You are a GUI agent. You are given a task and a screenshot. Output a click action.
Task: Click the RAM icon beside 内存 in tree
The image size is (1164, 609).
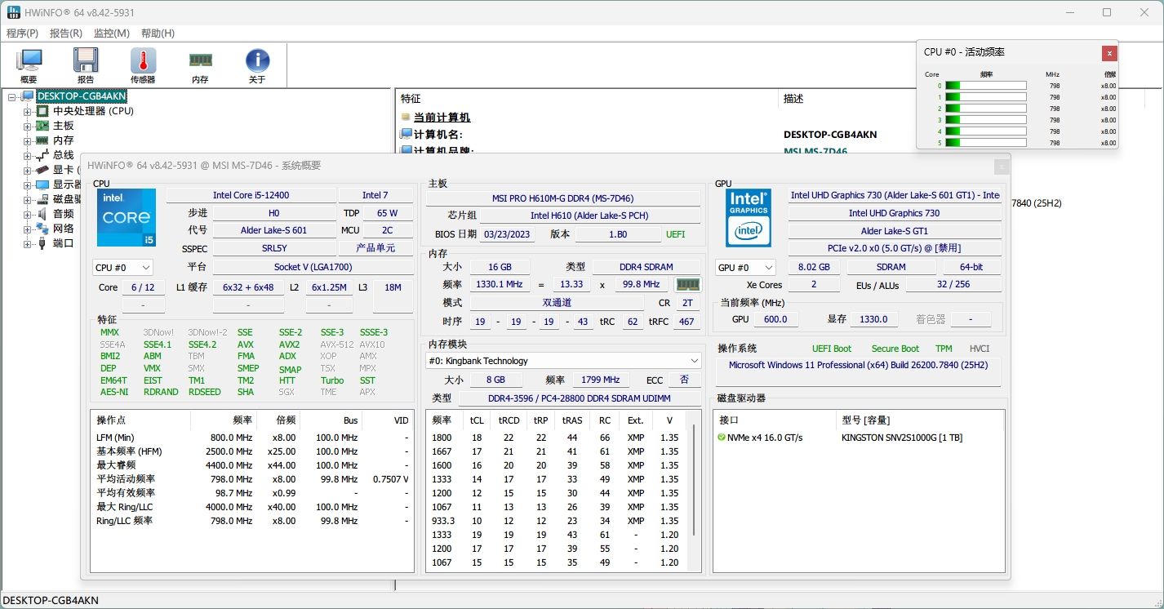[42, 140]
